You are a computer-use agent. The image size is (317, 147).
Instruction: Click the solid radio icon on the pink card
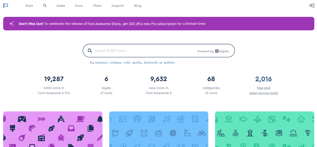tap(41, 138)
